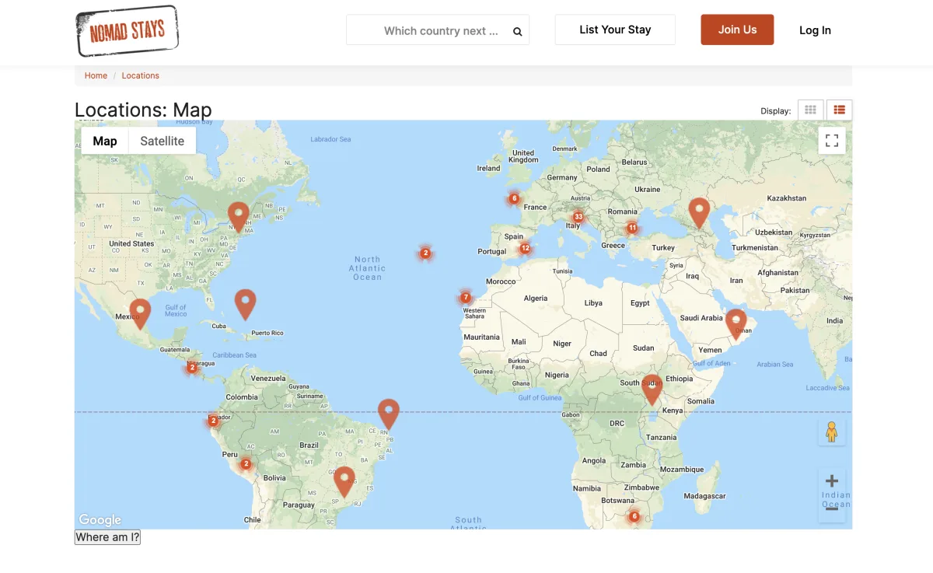Click the Gulf of Mexico label
Screen dimensions: 933x573
176,310
